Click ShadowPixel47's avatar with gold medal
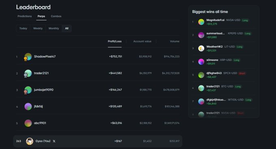This screenshot has width=276, height=149. pyautogui.click(x=28, y=57)
